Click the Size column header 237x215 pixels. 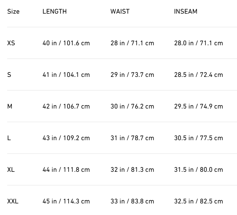point(13,12)
